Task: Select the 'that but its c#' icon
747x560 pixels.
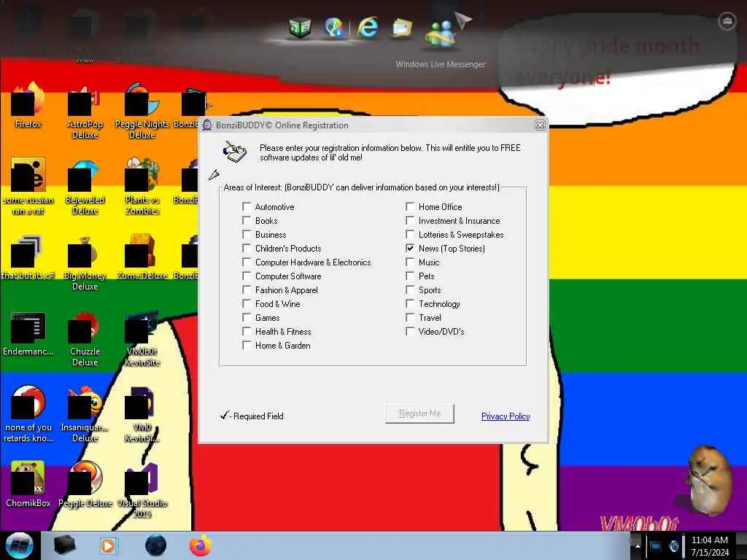Action: (x=28, y=257)
